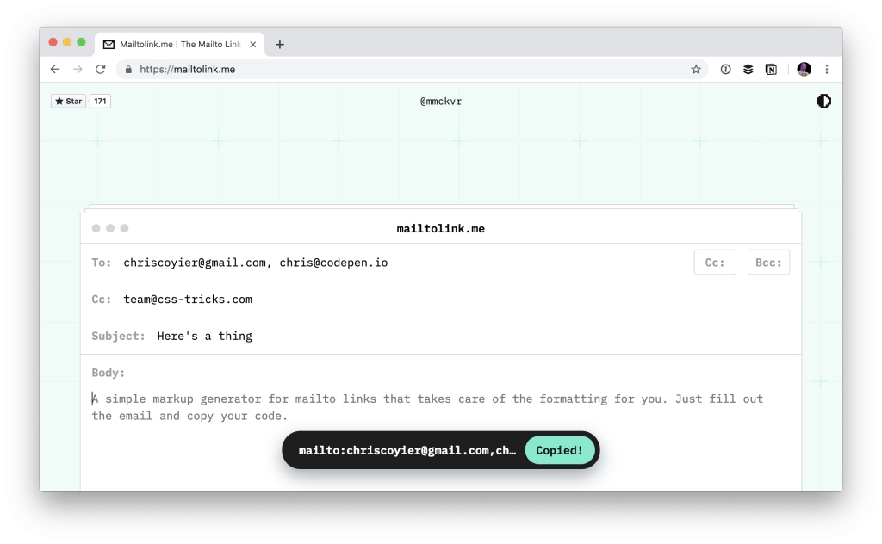The height and width of the screenshot is (544, 882).
Task: Click the macOS green maximize button
Action: 81,42
